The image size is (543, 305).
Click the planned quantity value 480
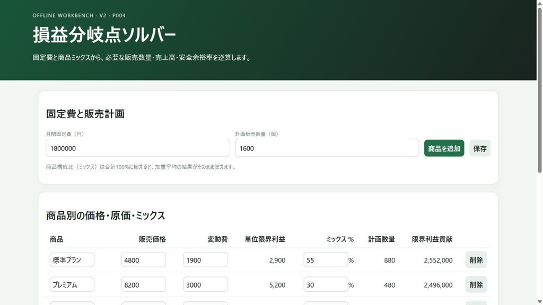390,285
